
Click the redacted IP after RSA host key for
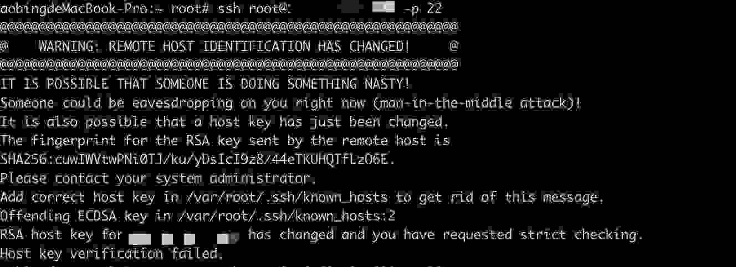pos(184,237)
